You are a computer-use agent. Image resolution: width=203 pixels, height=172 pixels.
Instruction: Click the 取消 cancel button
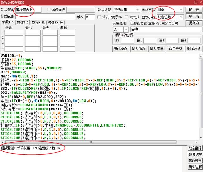click(194, 16)
